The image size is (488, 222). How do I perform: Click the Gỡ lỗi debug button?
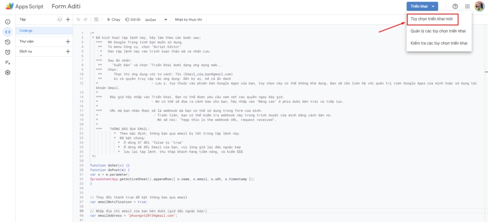(x=133, y=19)
